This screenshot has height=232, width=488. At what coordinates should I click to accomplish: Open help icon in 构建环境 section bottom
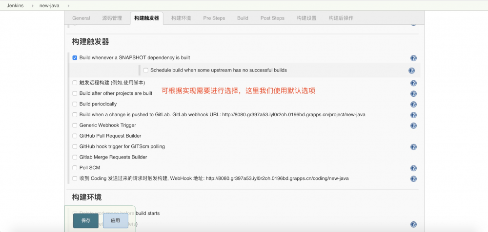coord(413,225)
